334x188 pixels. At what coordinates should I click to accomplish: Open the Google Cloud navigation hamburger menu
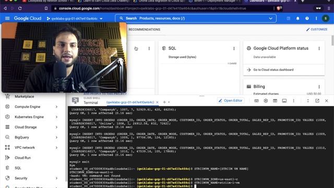click(7, 18)
